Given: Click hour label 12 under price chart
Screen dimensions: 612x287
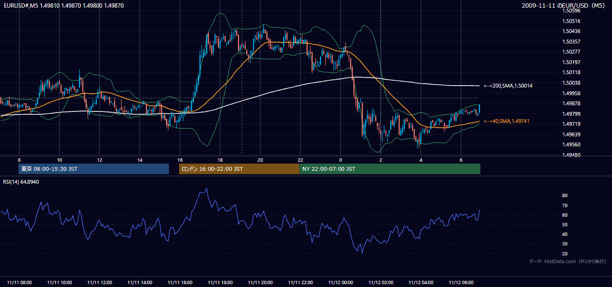Looking at the screenshot, I should coord(100,160).
